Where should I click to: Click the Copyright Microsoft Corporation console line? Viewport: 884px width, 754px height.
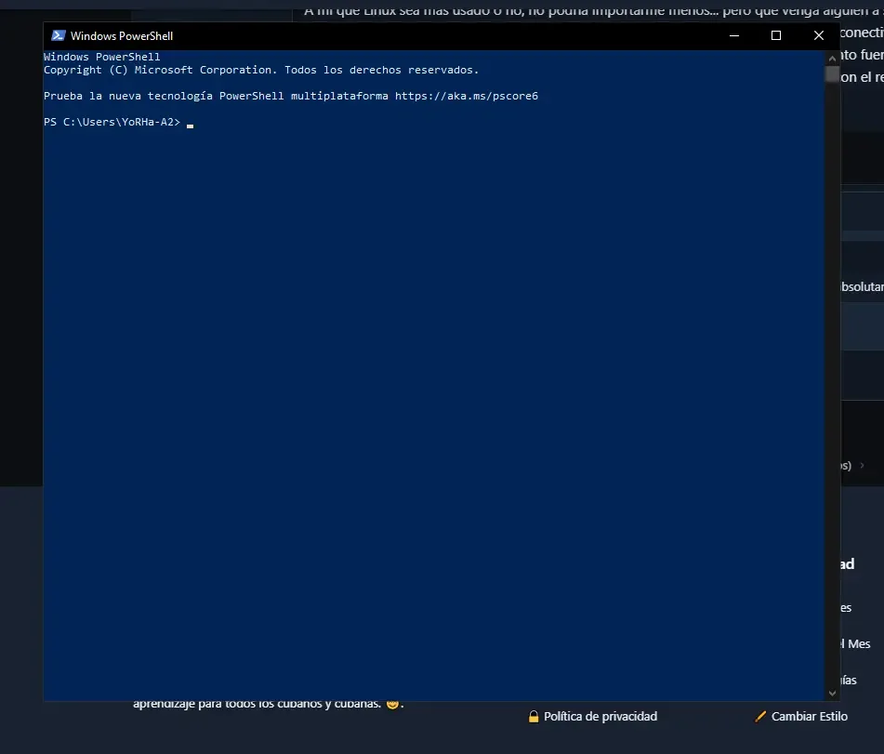(x=261, y=70)
